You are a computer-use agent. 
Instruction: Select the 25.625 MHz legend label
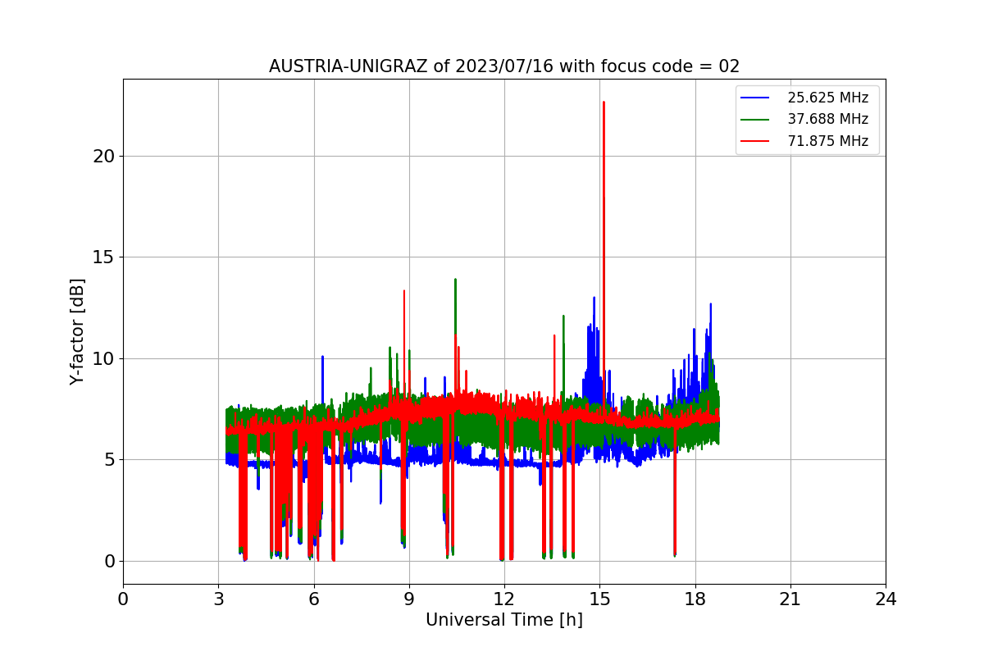click(827, 98)
